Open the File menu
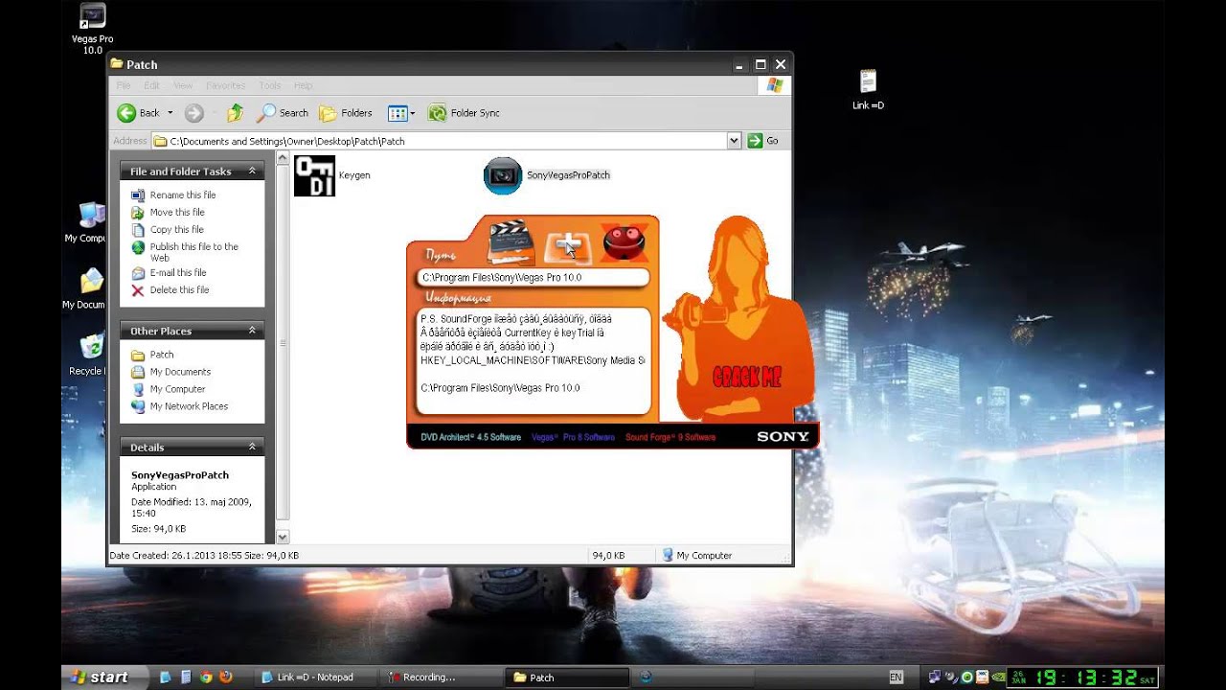This screenshot has width=1226, height=690. pos(124,85)
